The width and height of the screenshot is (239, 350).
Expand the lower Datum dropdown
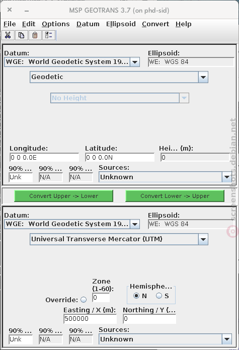point(72,224)
